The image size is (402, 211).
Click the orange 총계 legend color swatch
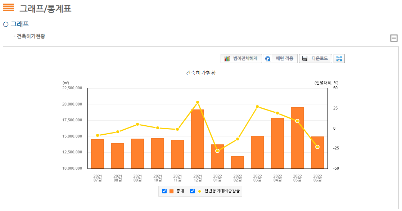click(172, 191)
